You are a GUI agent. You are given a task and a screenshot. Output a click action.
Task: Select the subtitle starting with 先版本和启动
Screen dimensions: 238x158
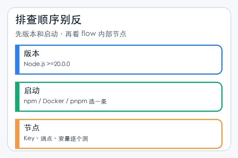click(x=71, y=34)
